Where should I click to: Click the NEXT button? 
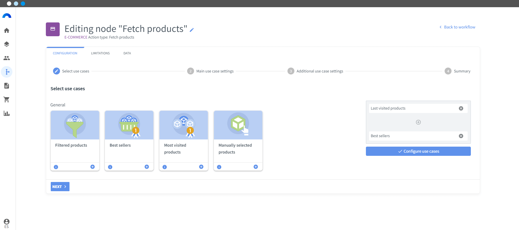(x=60, y=187)
